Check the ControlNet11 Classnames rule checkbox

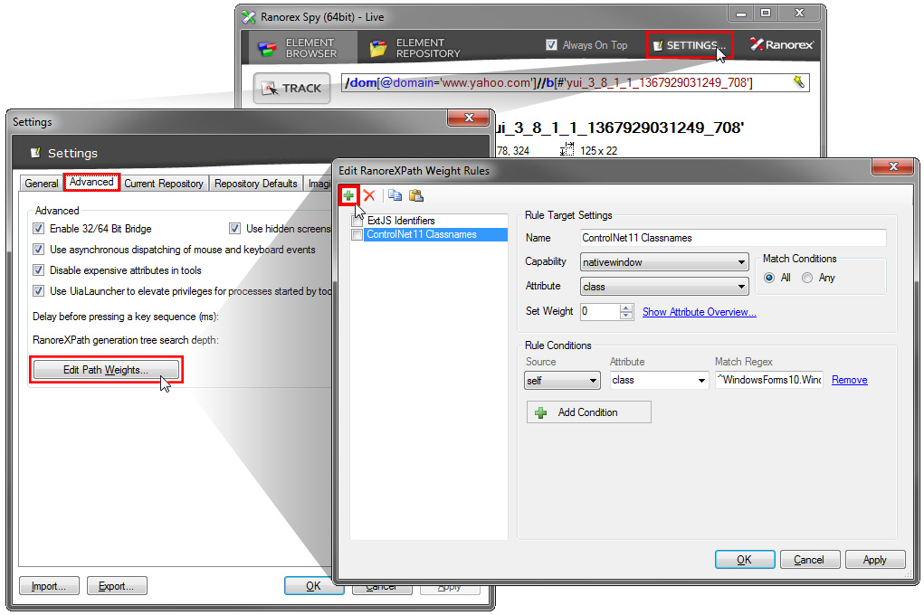(x=357, y=234)
